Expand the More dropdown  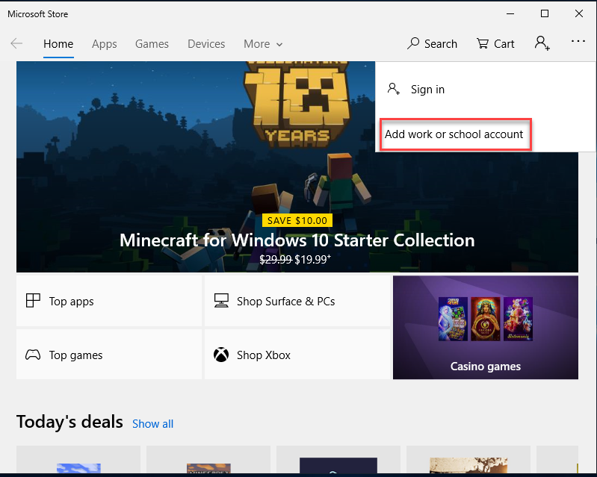click(x=263, y=44)
